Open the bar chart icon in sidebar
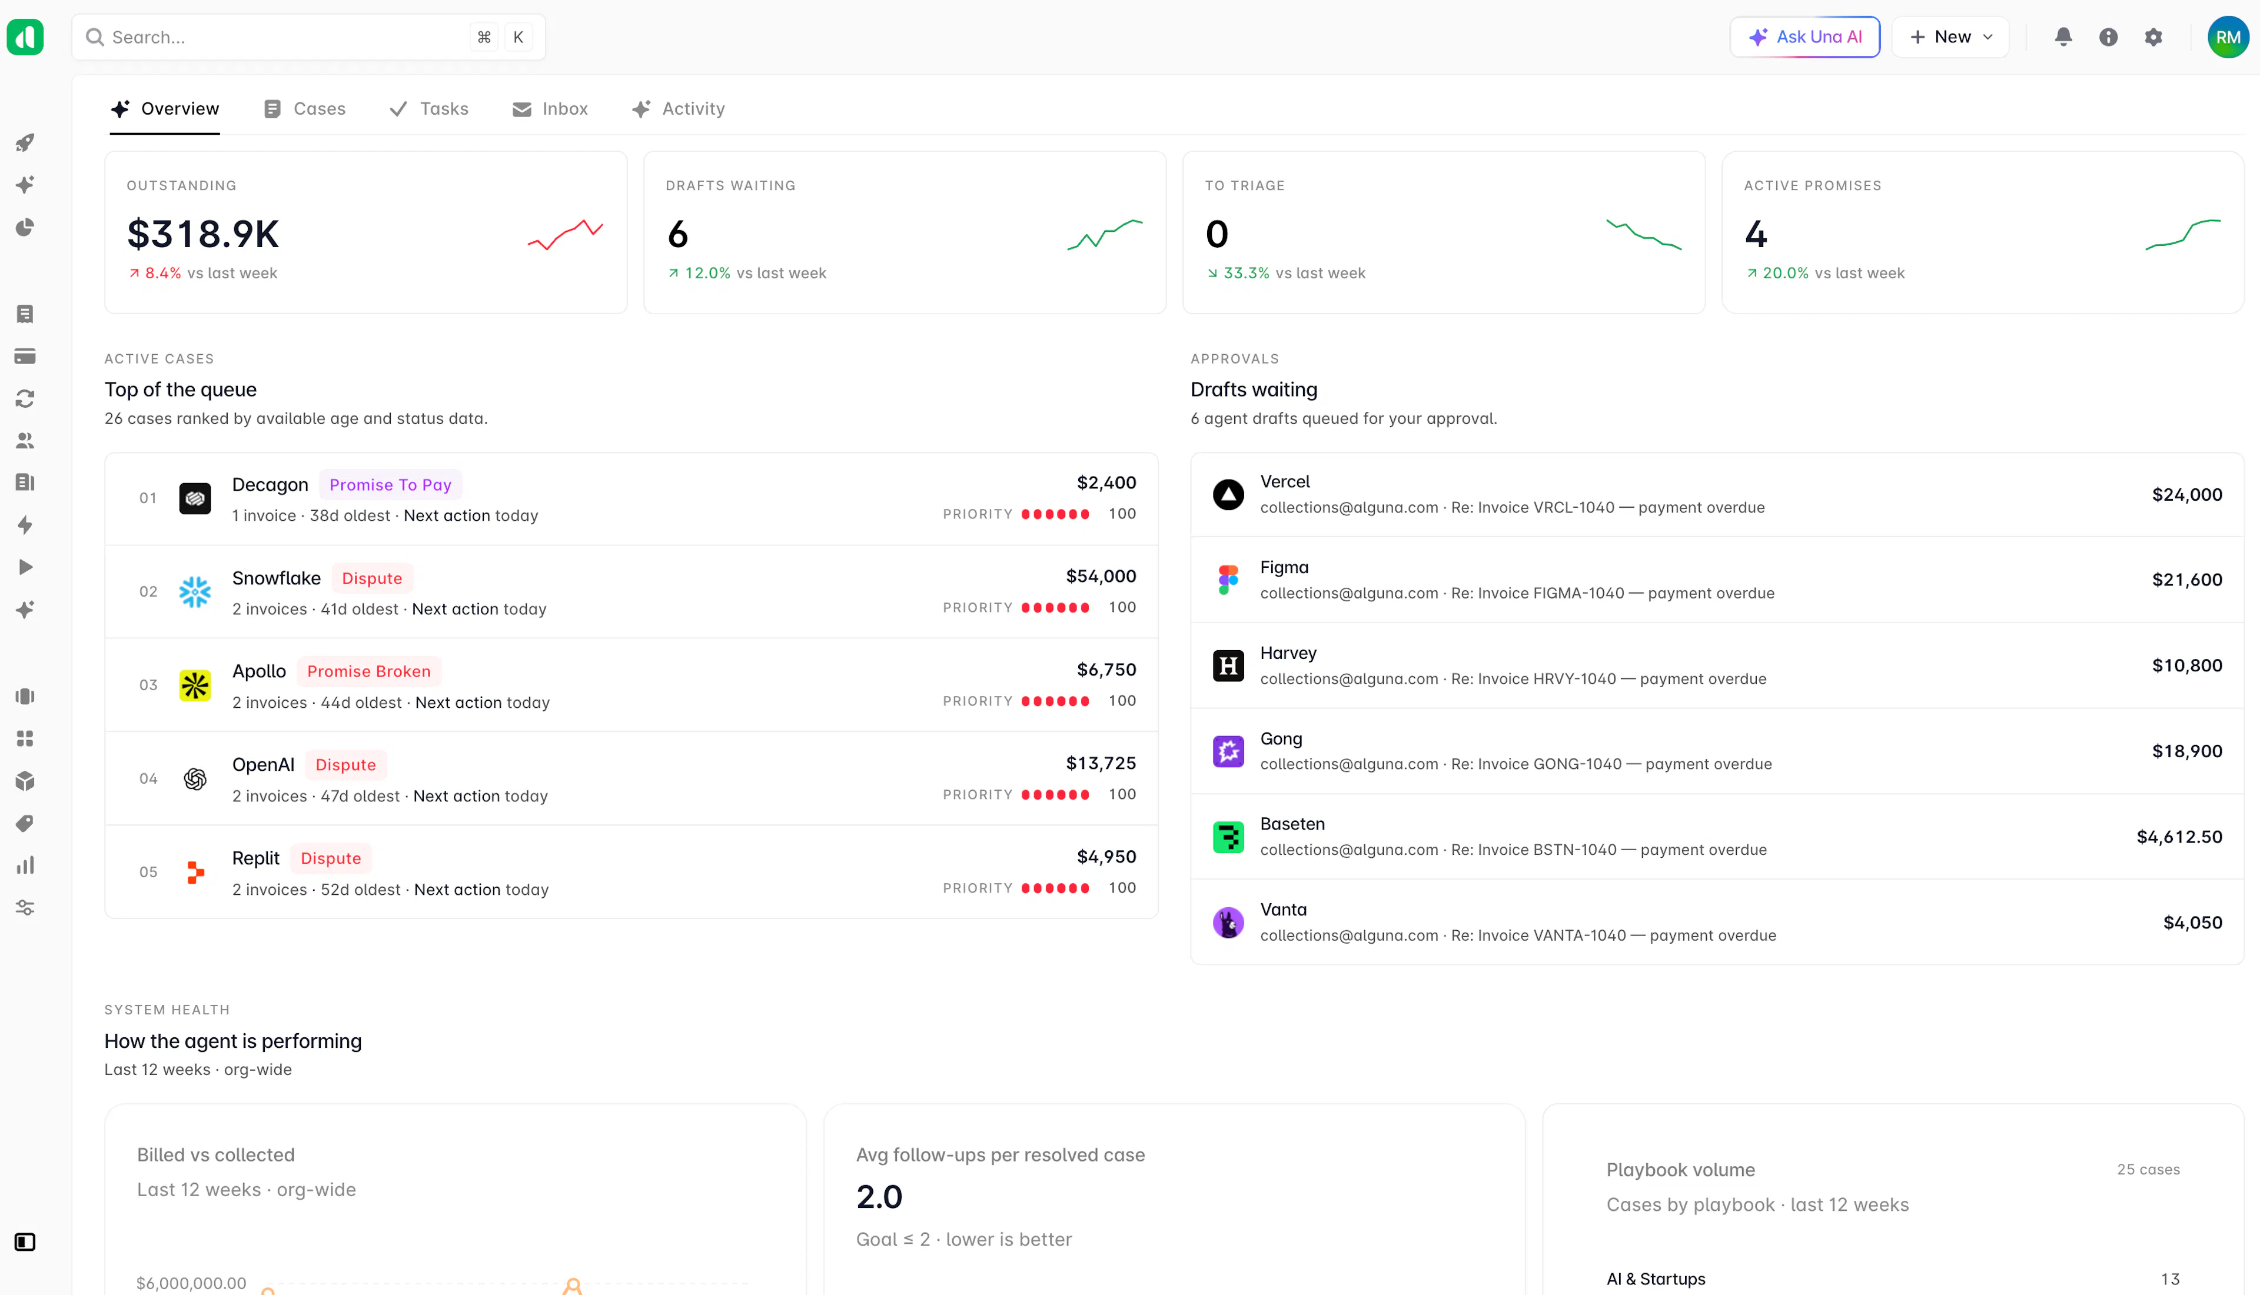This screenshot has width=2260, height=1295. 25,865
